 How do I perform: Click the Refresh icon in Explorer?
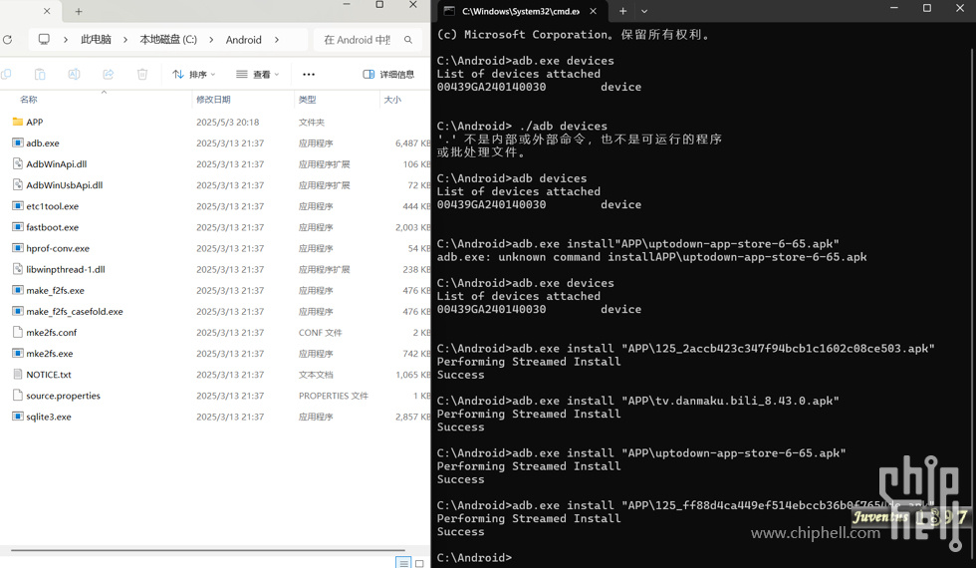point(8,40)
